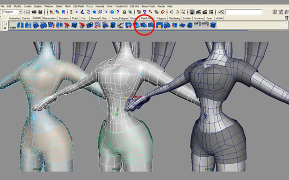This screenshot has width=289, height=180.
Task: Select by object type mode icon
Action: point(58,12)
